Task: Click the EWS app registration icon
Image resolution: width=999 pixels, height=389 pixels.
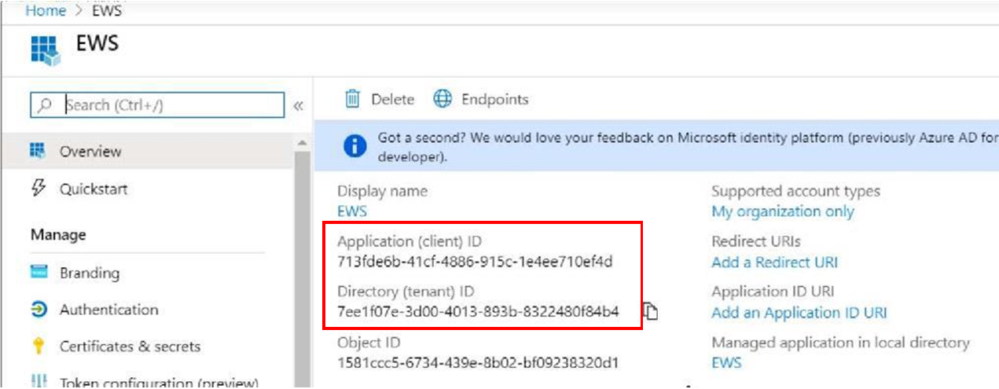Action: point(45,50)
